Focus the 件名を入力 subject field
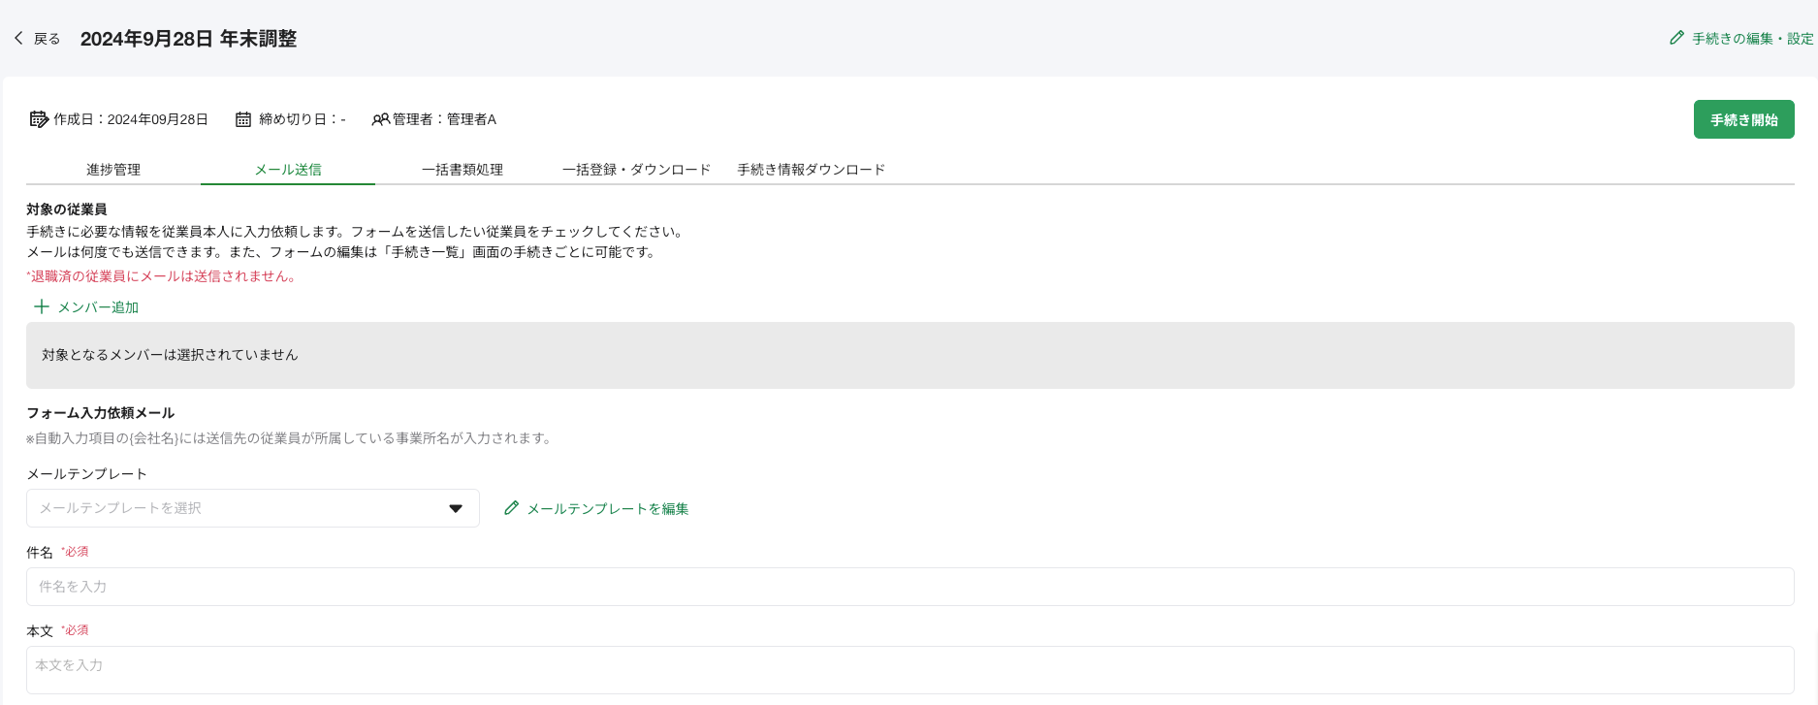This screenshot has height=705, width=1818. 909,587
